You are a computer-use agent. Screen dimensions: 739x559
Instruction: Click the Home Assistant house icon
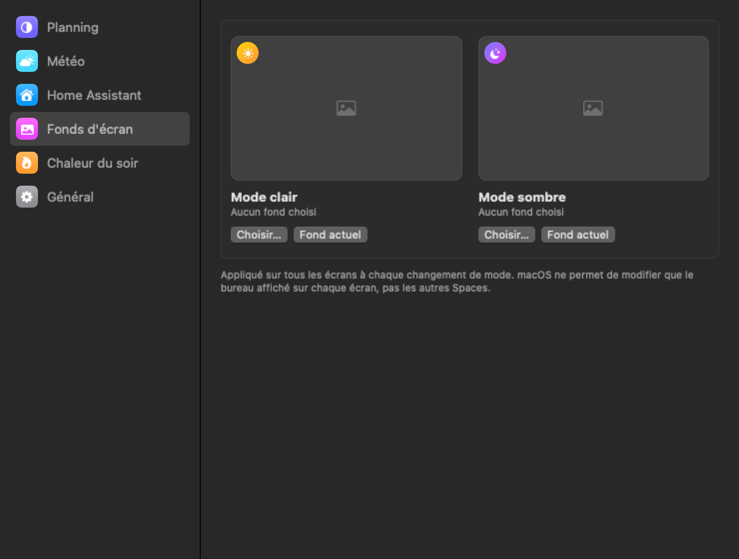(27, 95)
